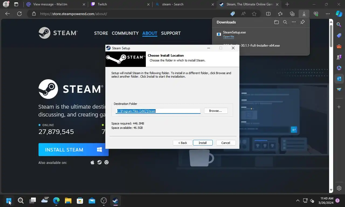
Task: Click Open file under SteamSetup.exe
Action: (229, 37)
